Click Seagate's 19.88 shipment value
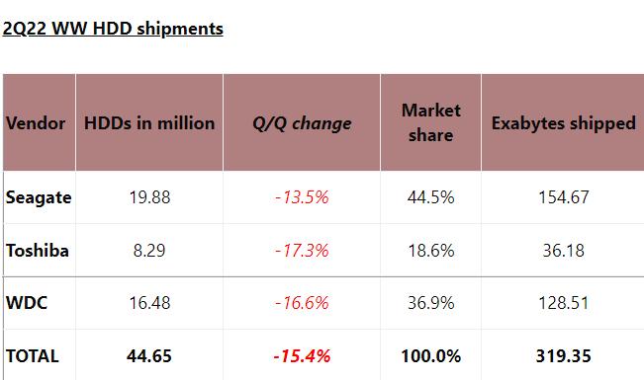The image size is (644, 380). (x=149, y=197)
